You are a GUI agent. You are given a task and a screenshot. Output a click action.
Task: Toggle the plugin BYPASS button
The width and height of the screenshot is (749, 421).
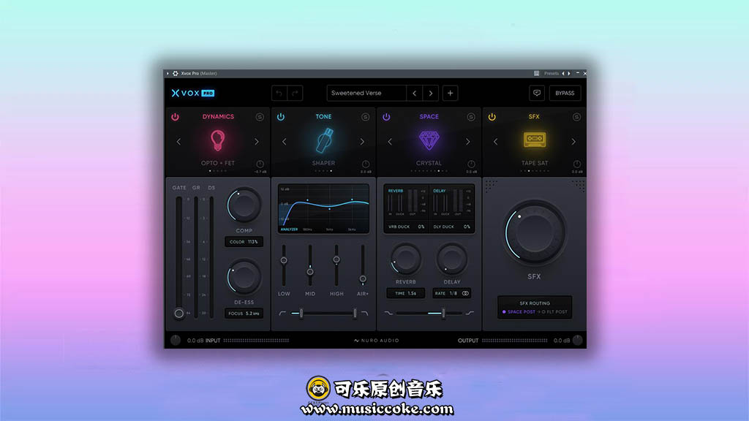565,93
